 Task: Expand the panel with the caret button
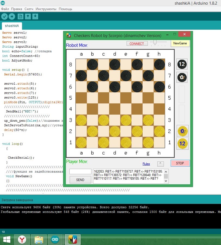pyautogui.click(x=161, y=164)
